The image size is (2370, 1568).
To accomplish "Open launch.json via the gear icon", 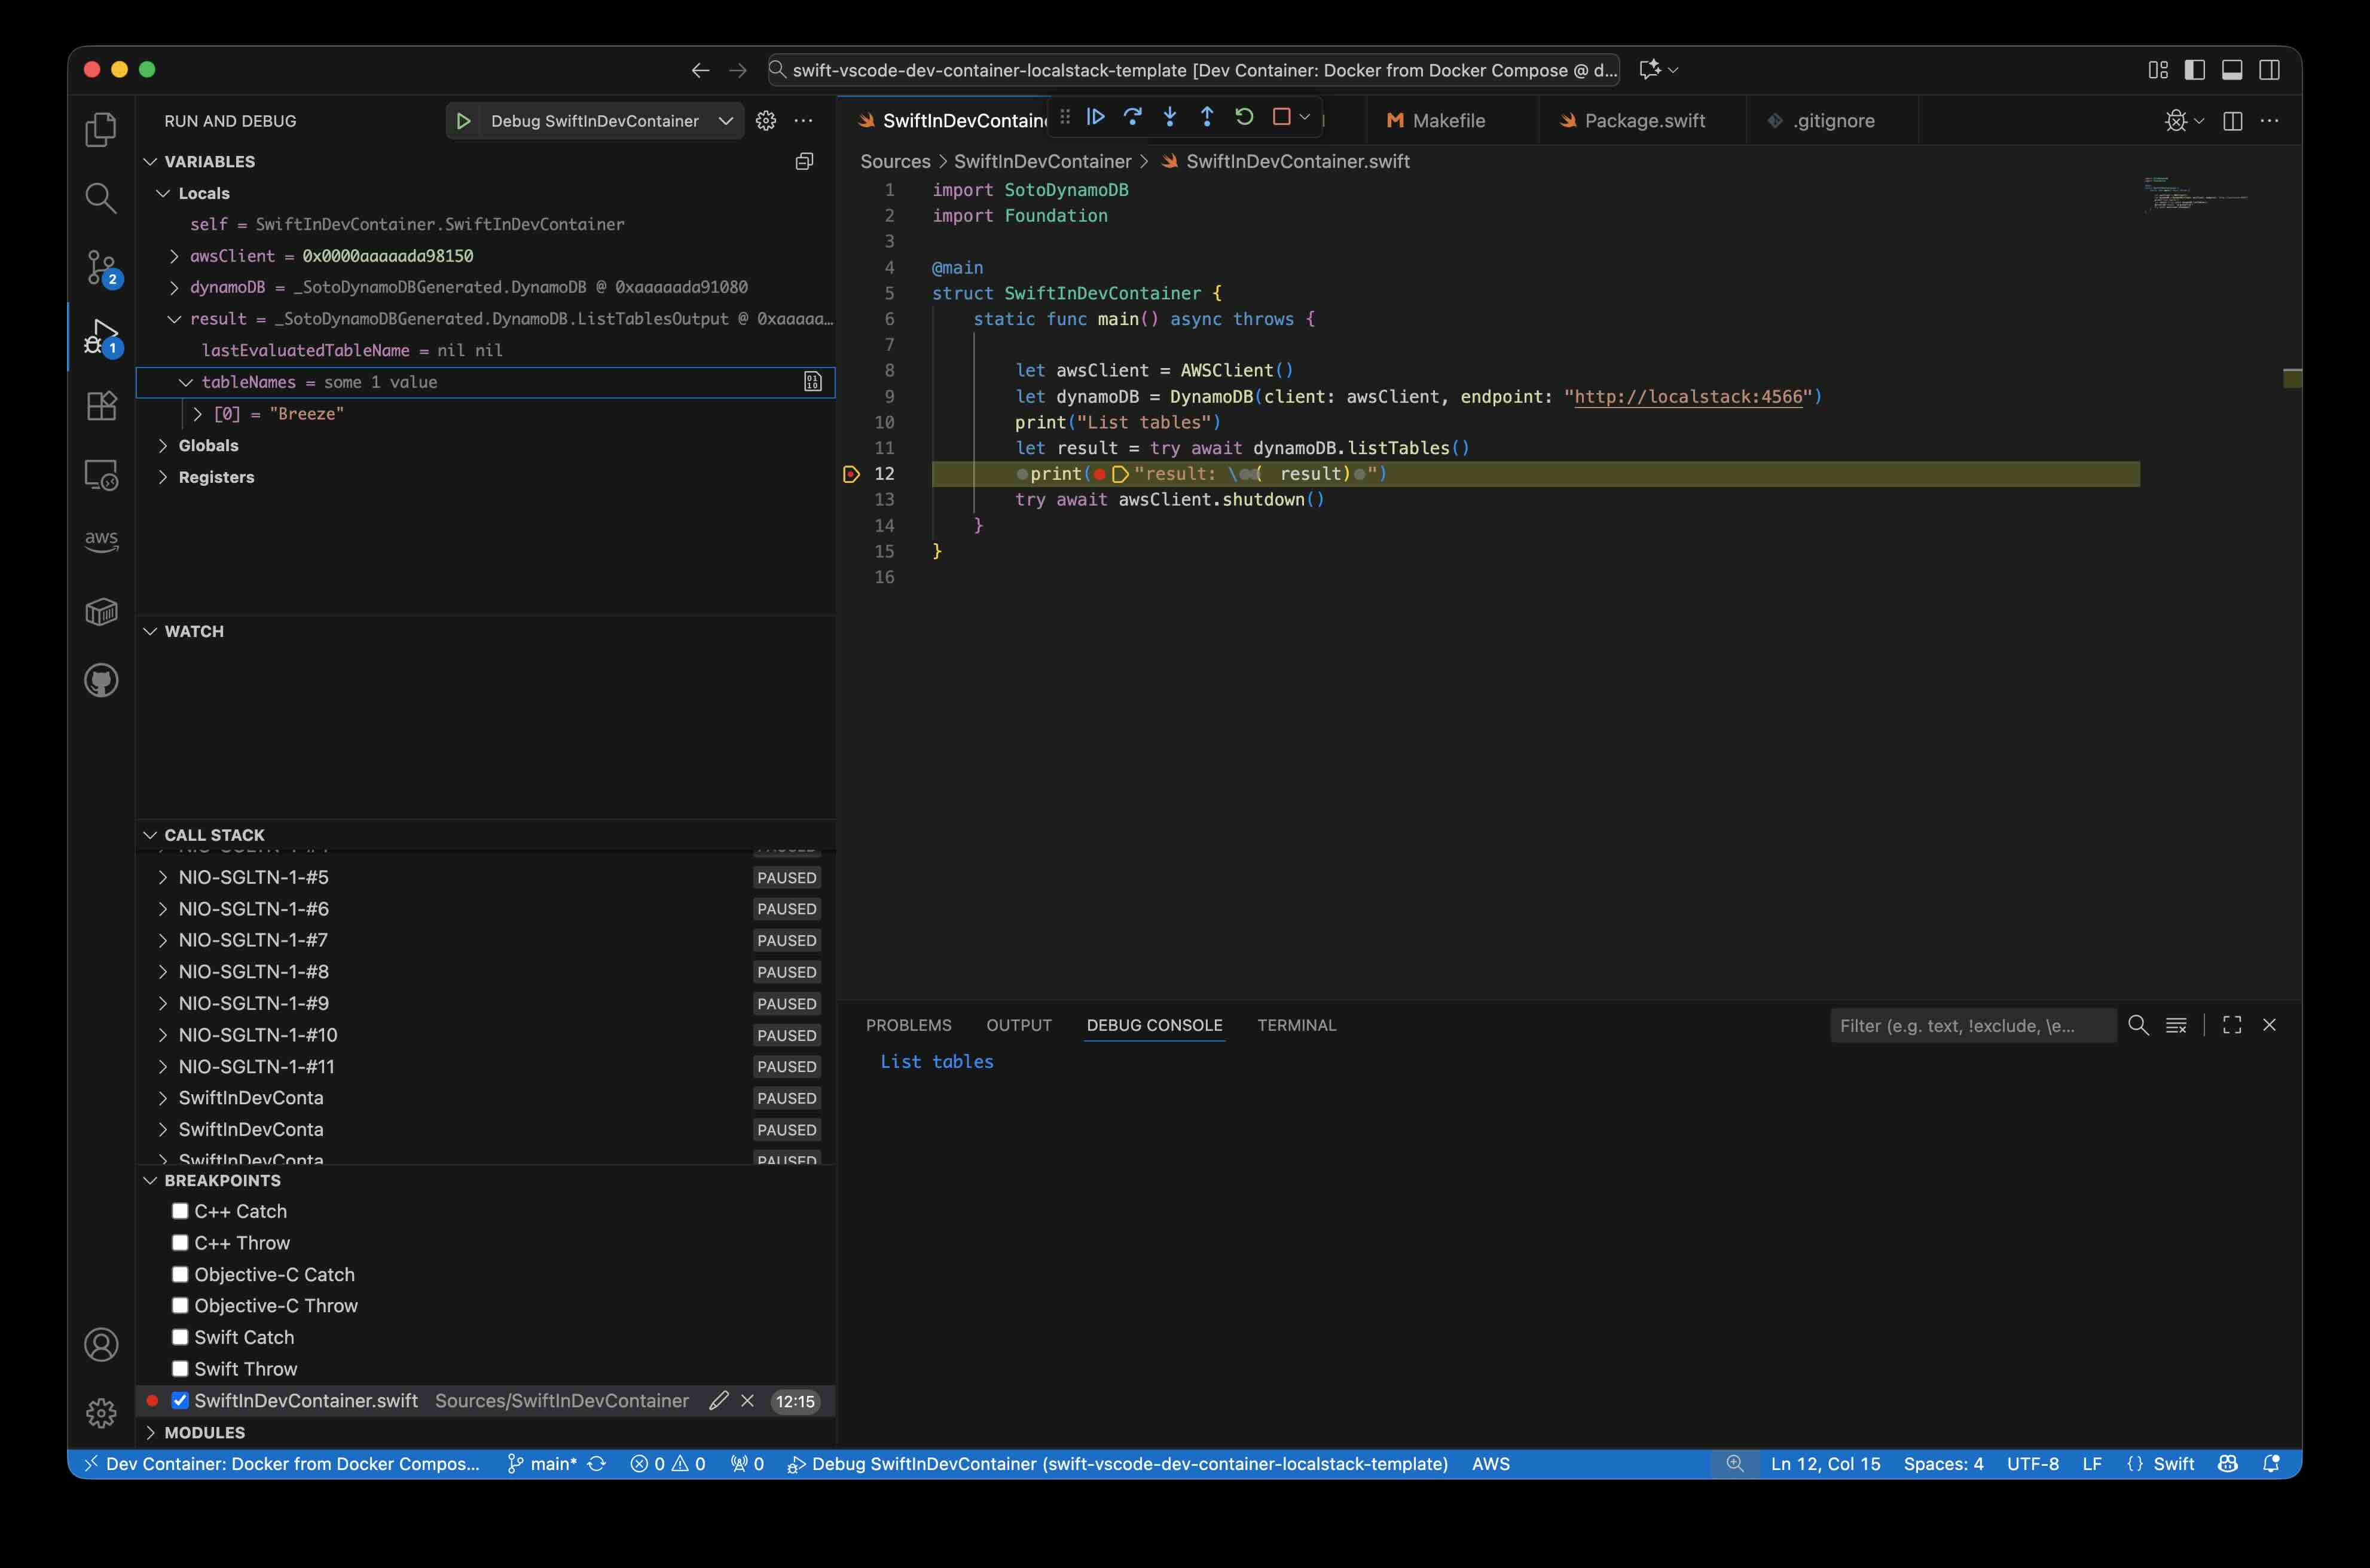I will pyautogui.click(x=765, y=121).
